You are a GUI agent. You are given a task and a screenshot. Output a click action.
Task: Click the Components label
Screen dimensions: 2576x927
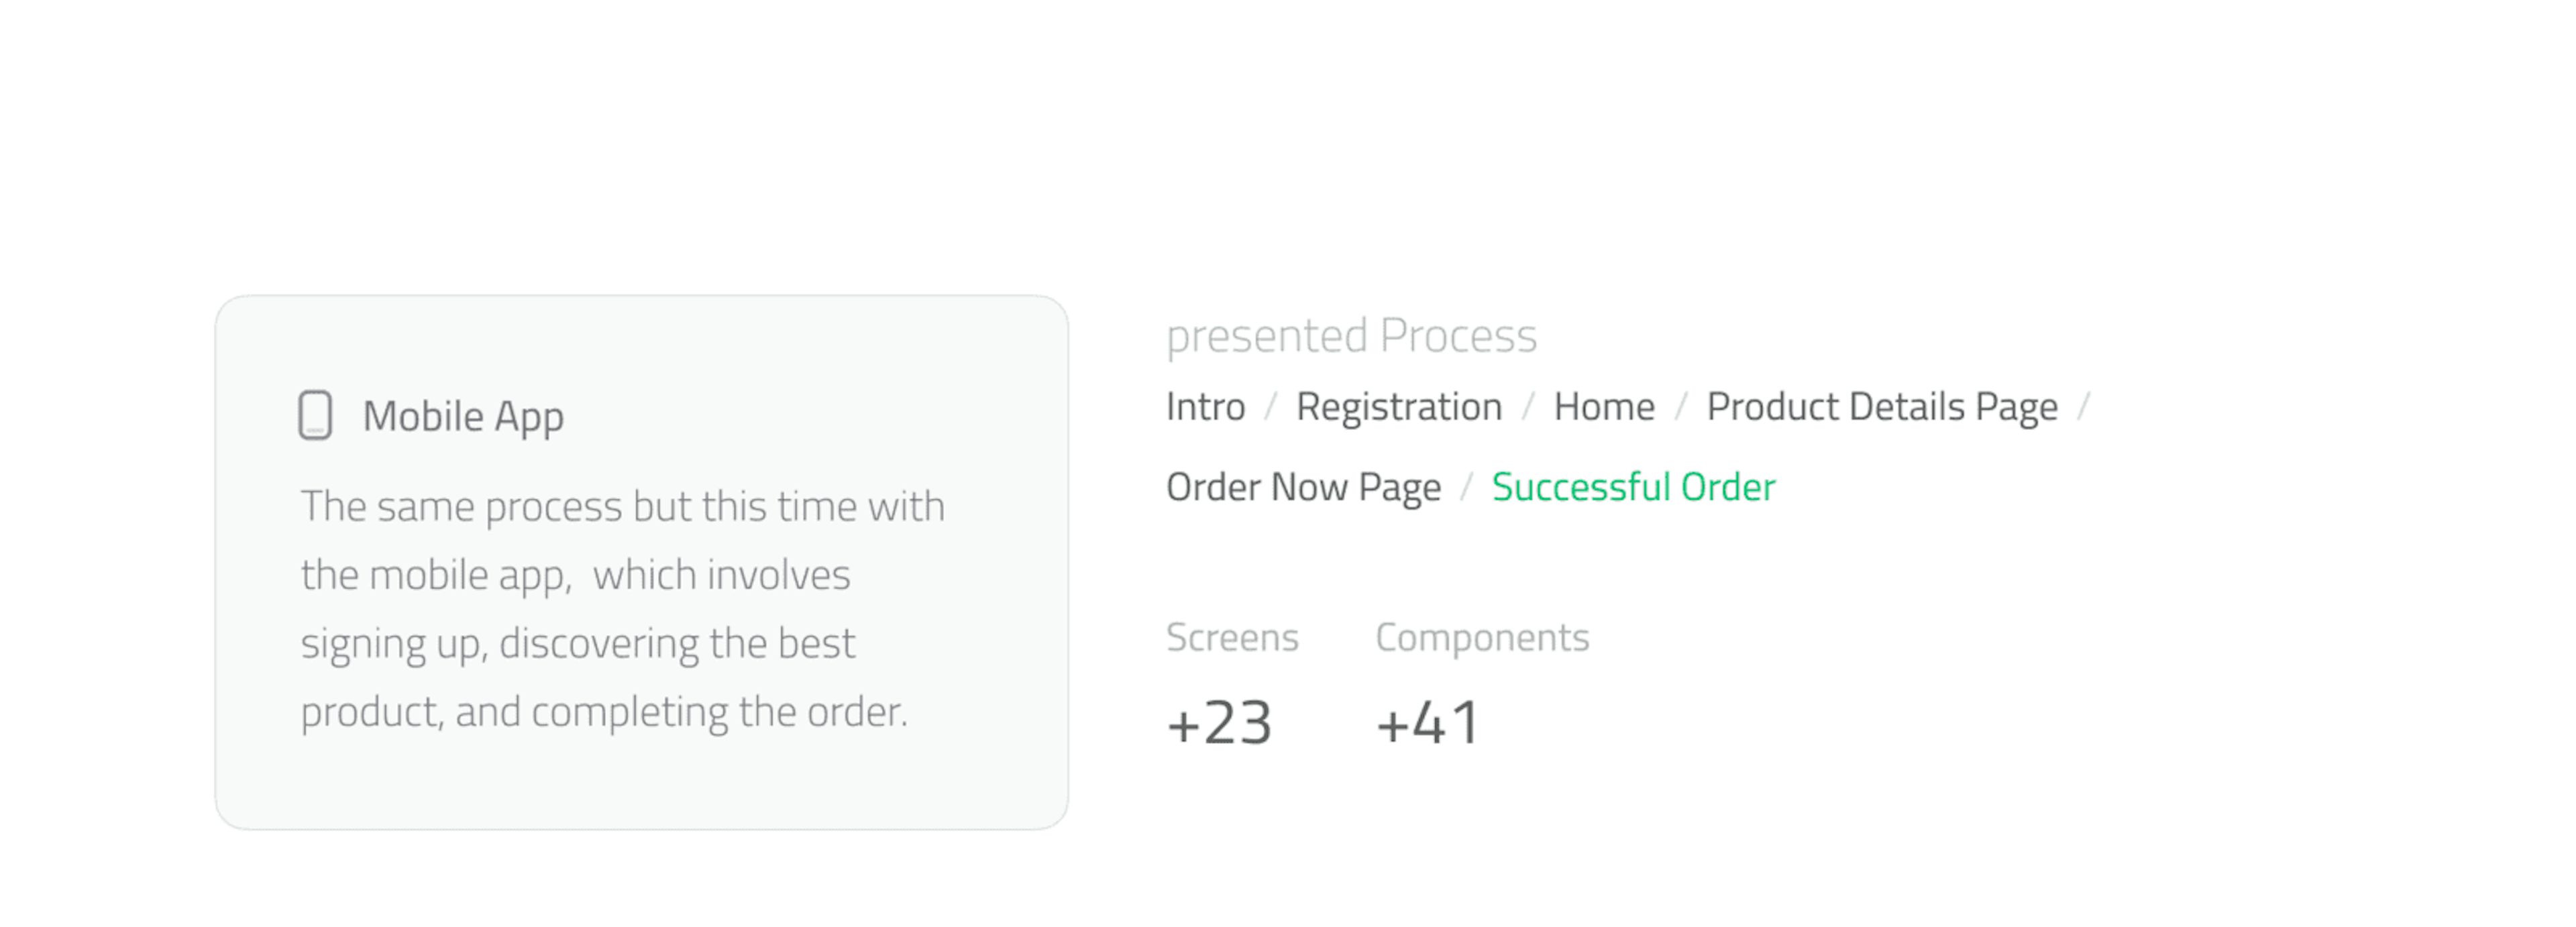click(1482, 637)
